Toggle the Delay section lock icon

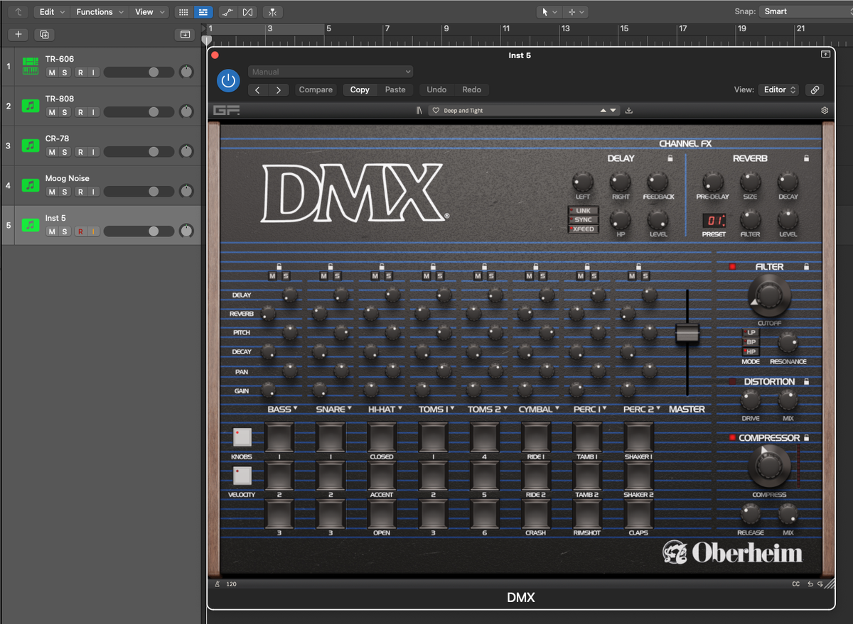pos(670,158)
